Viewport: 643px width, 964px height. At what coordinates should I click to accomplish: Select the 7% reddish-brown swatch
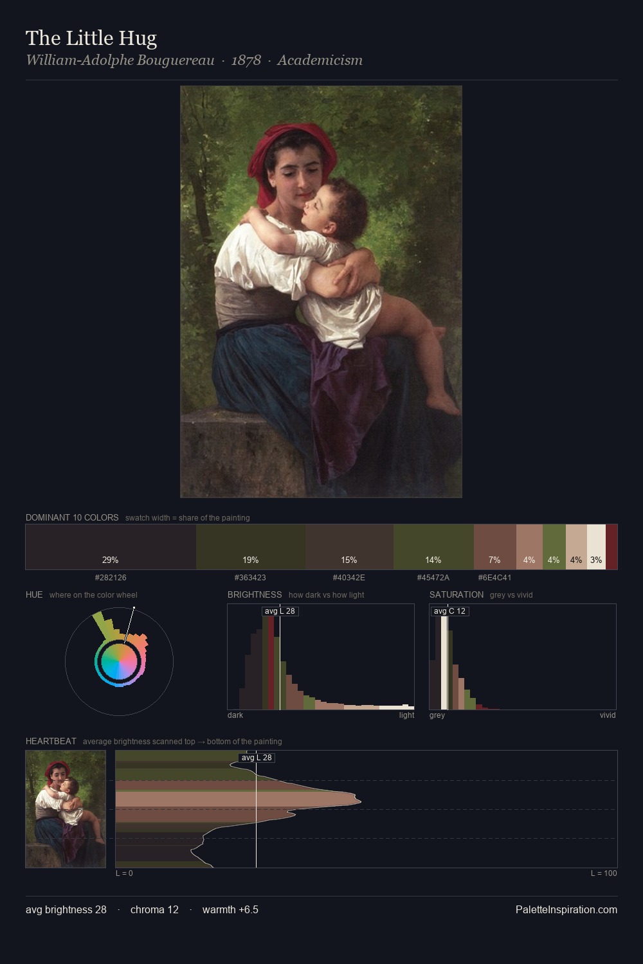click(x=495, y=547)
